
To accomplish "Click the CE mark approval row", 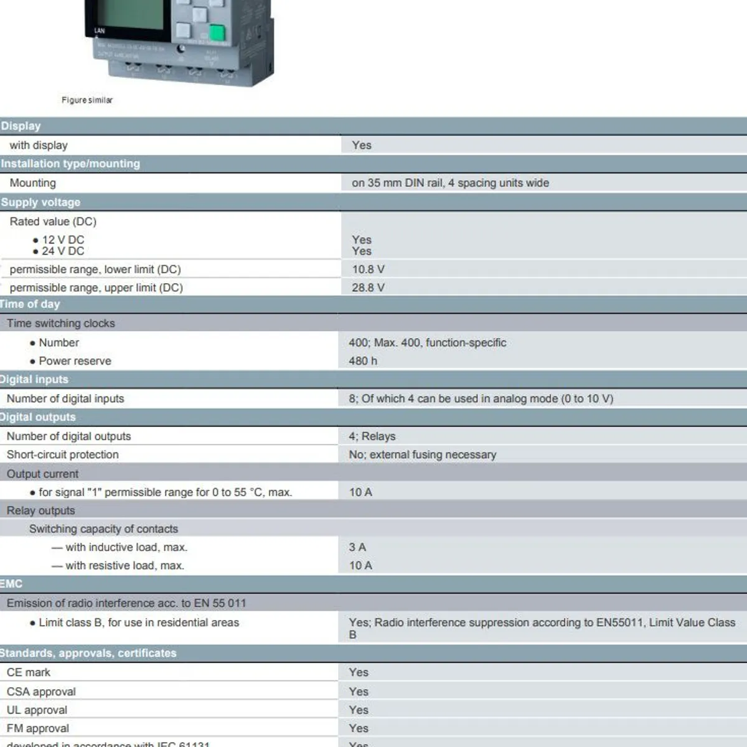I will (29, 672).
